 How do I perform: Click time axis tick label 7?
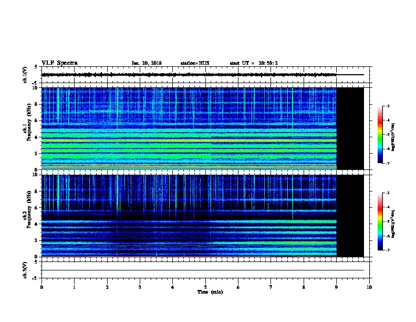coord(271,287)
